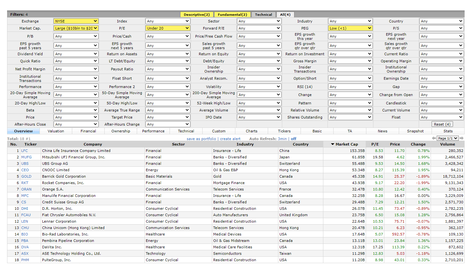Open the Dividend Yield dropdown
Image resolution: width=472 pixels, height=275 pixels.
(x=76, y=54)
